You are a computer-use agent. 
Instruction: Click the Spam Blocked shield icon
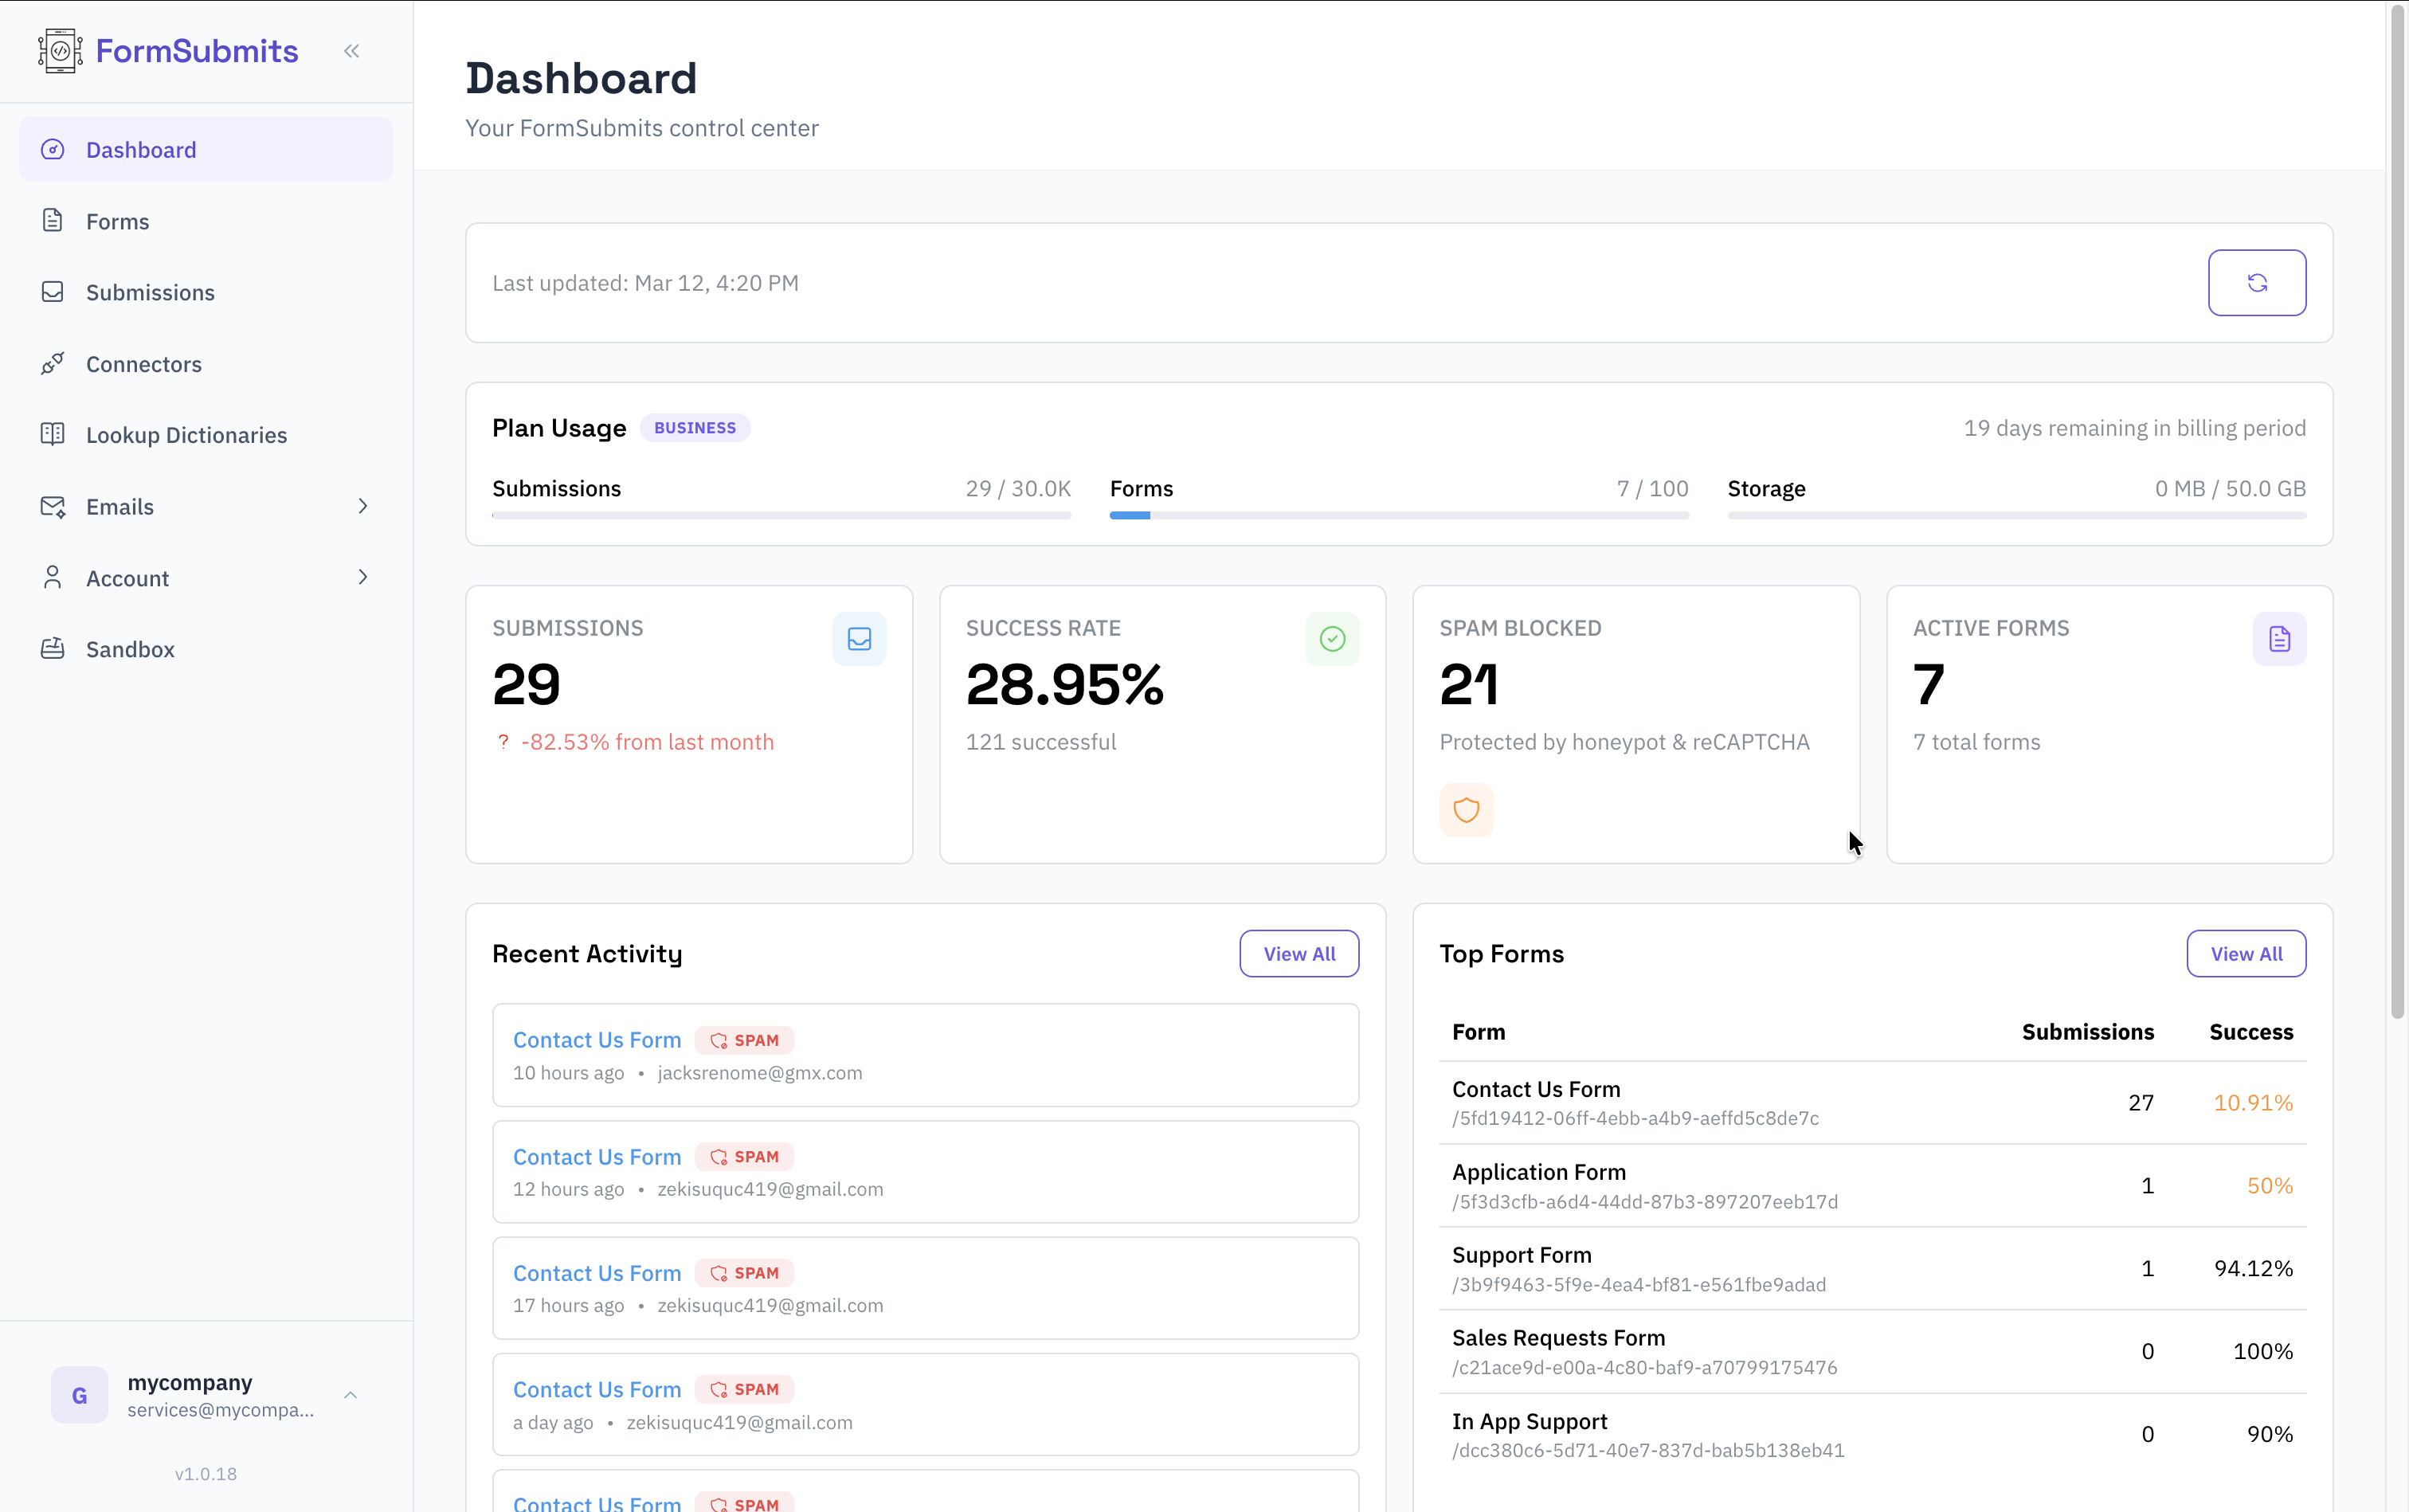[1466, 810]
